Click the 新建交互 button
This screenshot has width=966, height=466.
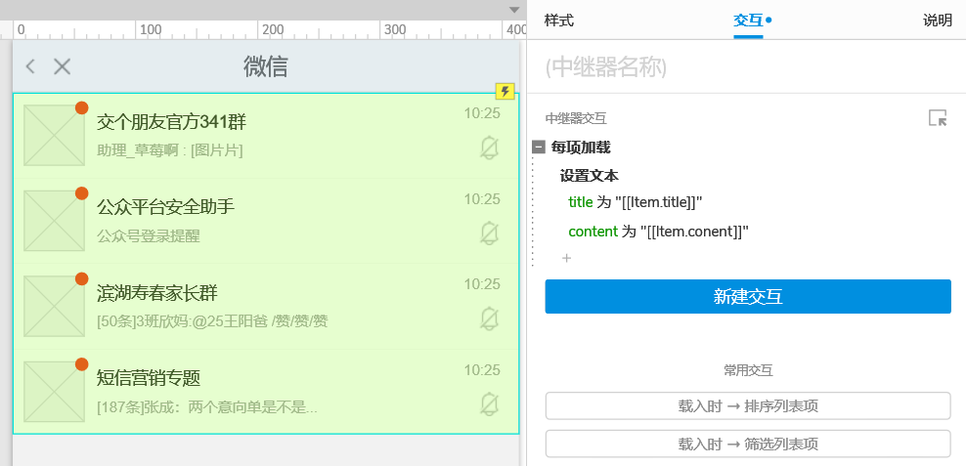(x=748, y=297)
